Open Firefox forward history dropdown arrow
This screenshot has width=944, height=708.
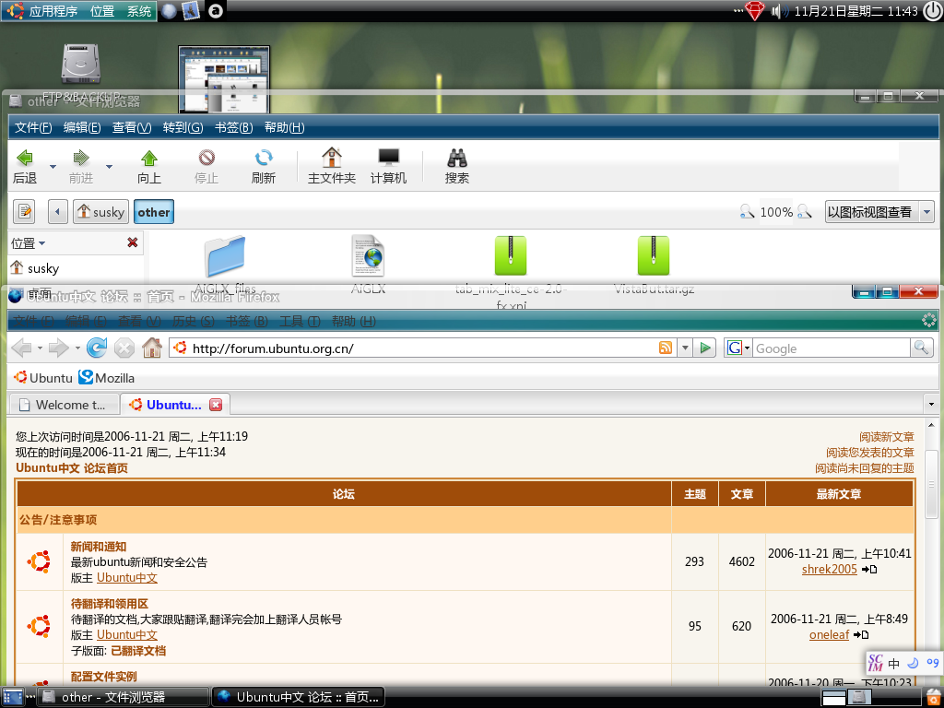77,348
